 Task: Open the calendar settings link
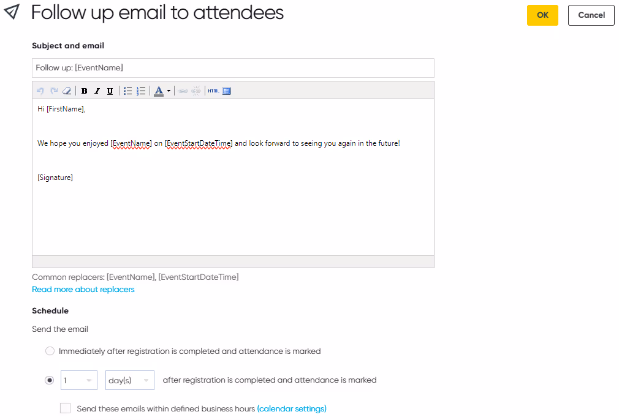click(x=292, y=408)
